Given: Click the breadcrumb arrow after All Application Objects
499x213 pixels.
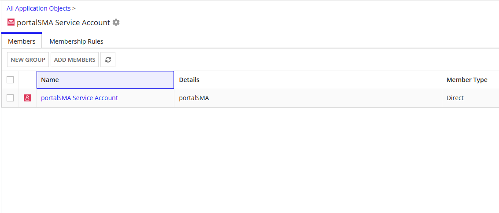Looking at the screenshot, I should click(x=74, y=9).
